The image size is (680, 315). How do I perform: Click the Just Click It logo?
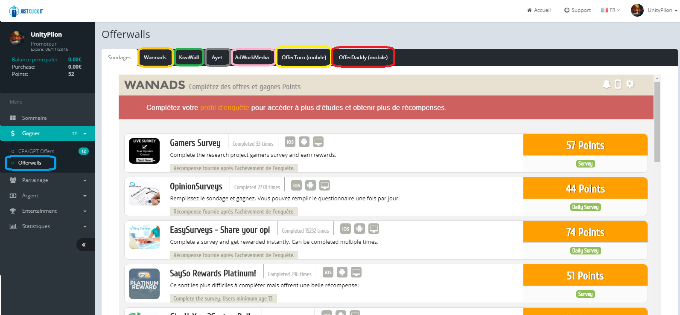click(26, 11)
